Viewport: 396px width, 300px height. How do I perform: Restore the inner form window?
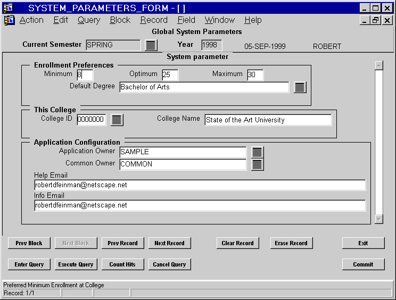(x=375, y=20)
